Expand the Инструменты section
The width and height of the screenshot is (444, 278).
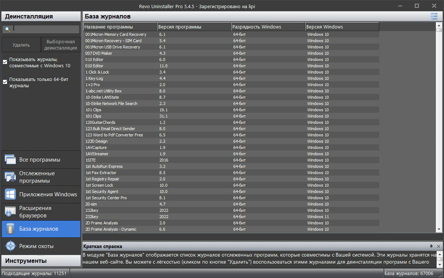point(41,261)
